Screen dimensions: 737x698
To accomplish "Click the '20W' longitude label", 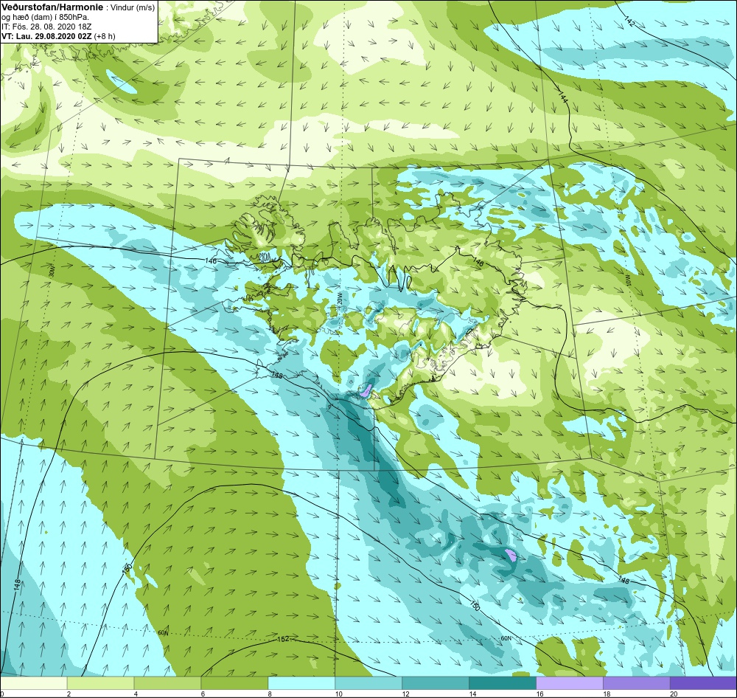I will [x=338, y=297].
